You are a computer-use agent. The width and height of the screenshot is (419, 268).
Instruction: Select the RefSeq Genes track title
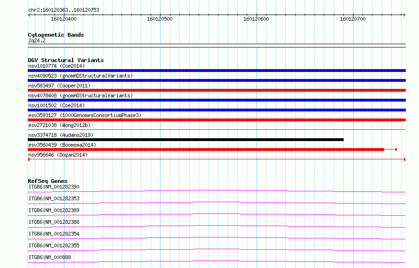point(48,181)
